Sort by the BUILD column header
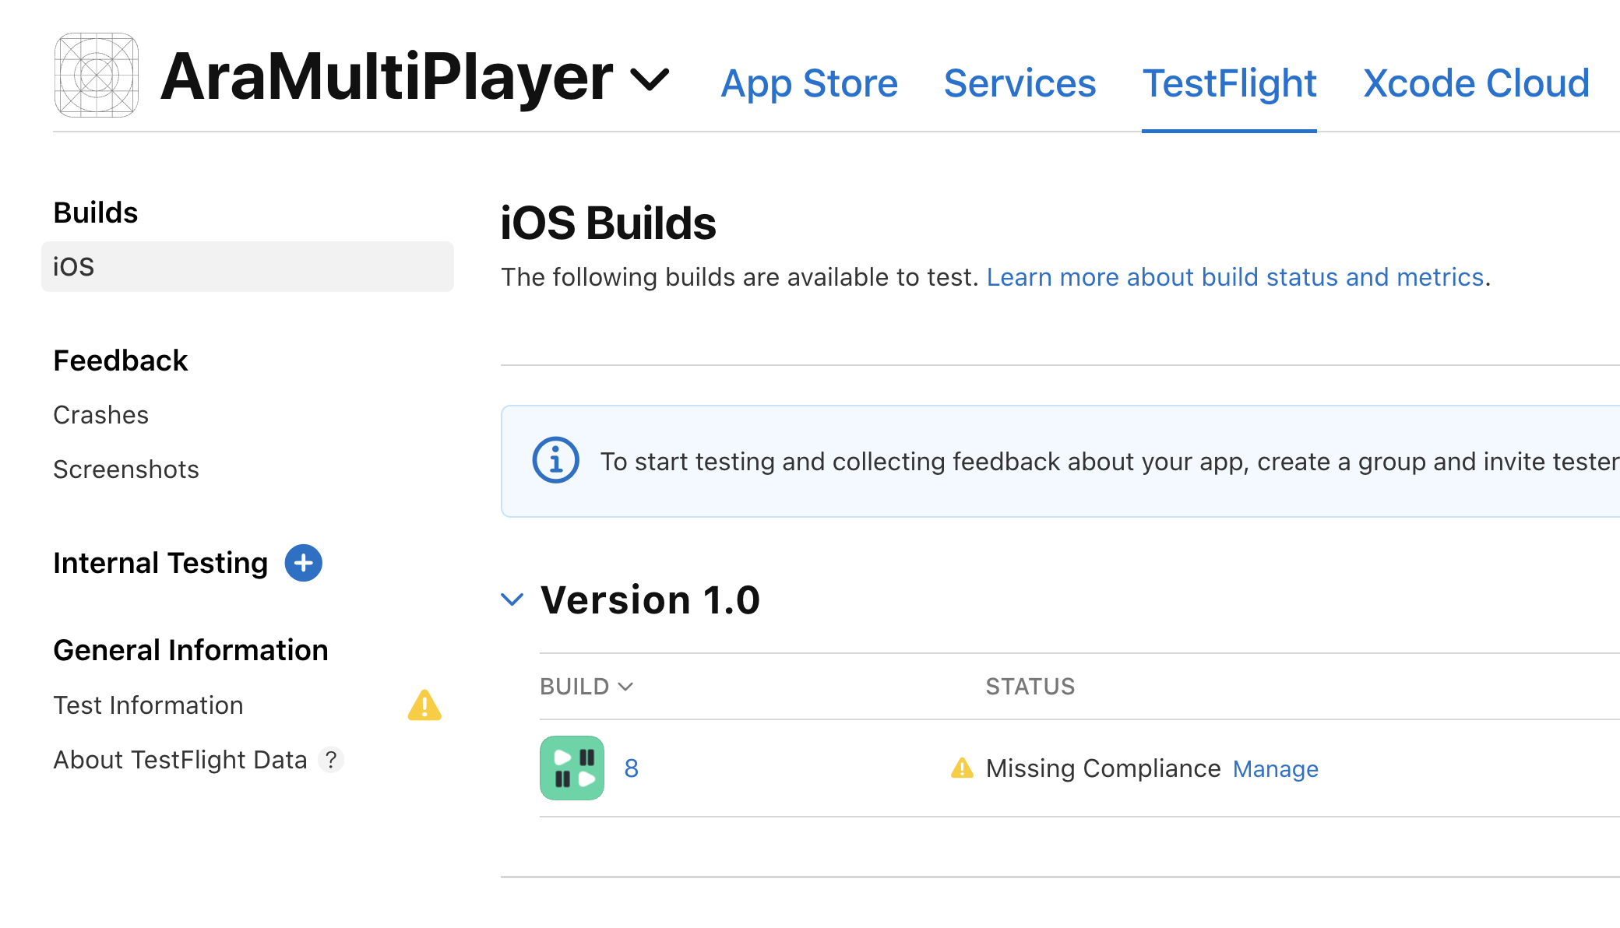This screenshot has width=1620, height=928. coord(586,687)
